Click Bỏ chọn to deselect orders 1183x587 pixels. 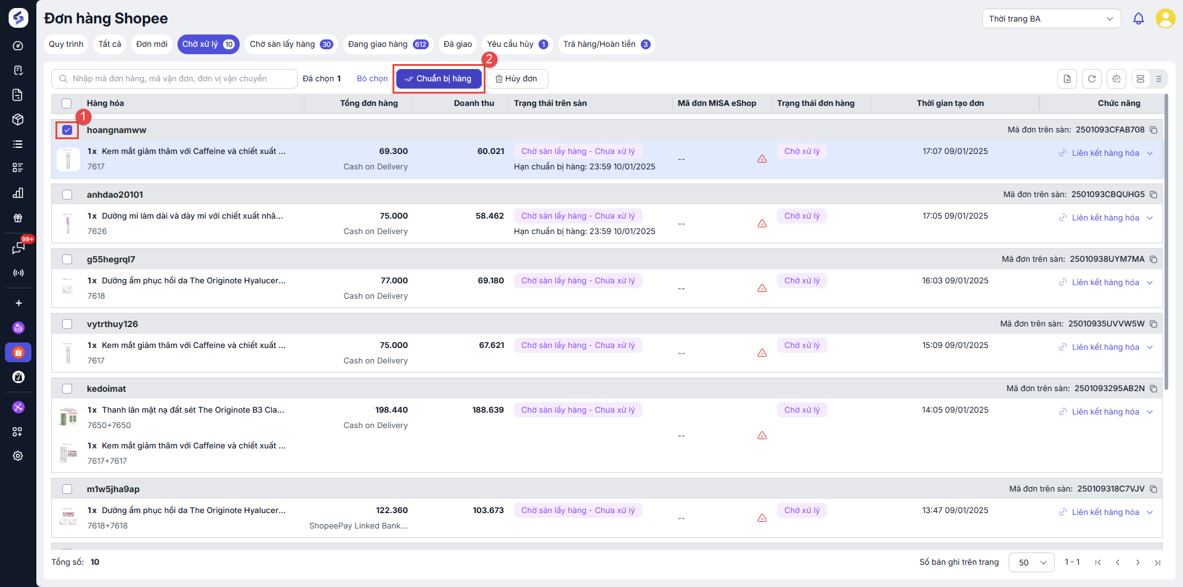pos(372,79)
